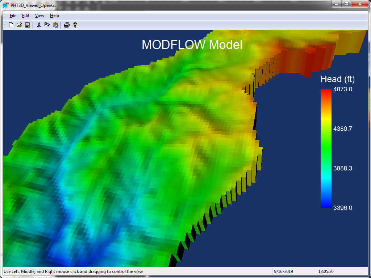Open the Help menu
Viewport: 371px width, 278px height.
(x=54, y=16)
